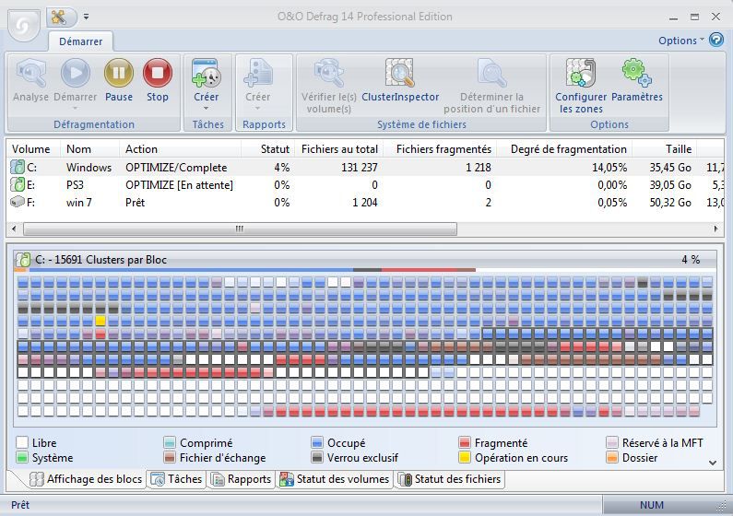Click the Fichier d'échange legend swatch
This screenshot has width=733, height=516.
(170, 457)
